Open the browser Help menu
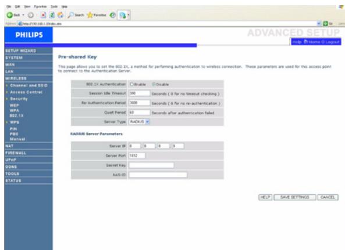345x250 pixels. 64,6
